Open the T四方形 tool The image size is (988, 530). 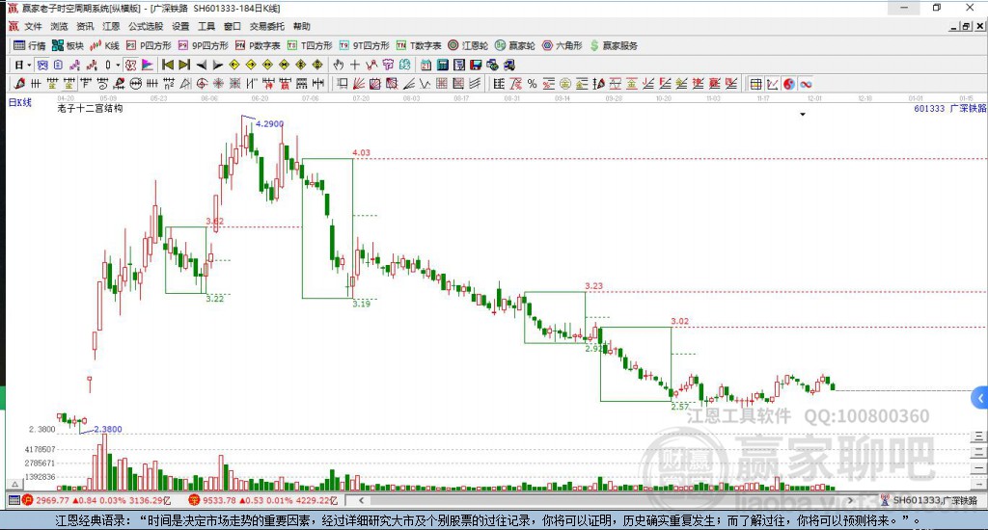click(310, 45)
